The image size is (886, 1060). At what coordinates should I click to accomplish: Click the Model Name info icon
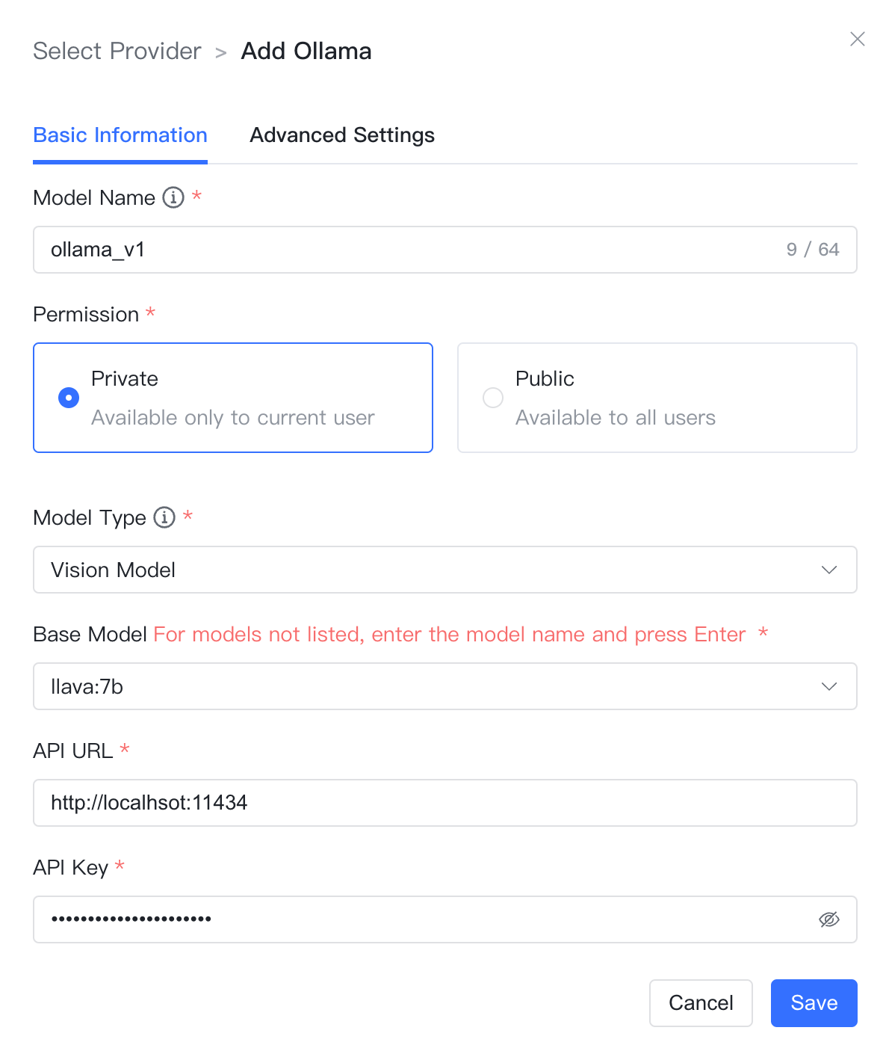point(173,197)
